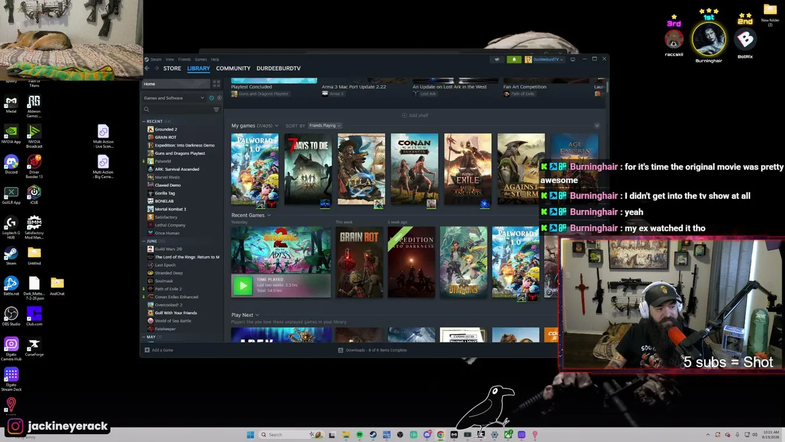Open the Palworld 1.0 cover in My games
This screenshot has height=442, width=785.
(x=255, y=170)
